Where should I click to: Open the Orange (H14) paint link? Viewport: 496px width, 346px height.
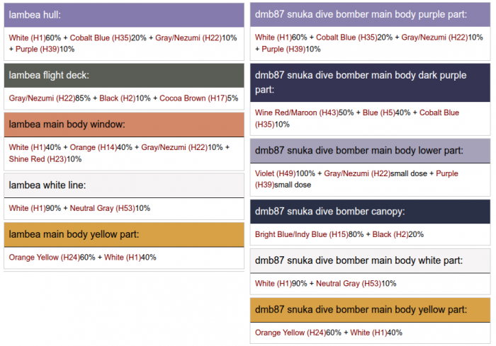(93, 147)
